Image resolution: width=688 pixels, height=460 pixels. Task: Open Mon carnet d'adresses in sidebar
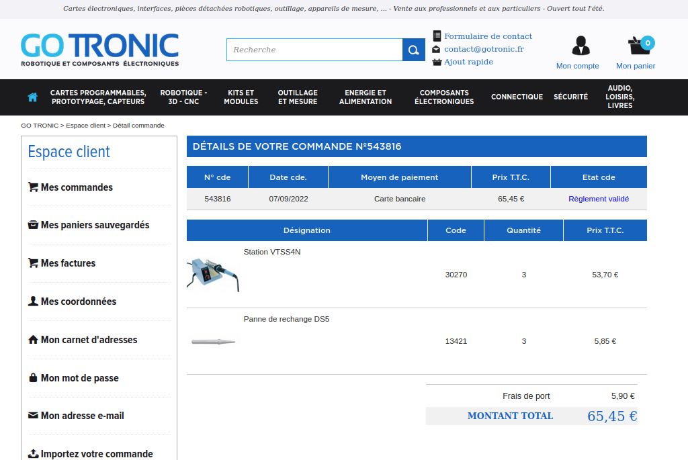[x=88, y=340]
